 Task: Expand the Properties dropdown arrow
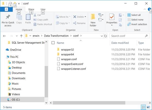pyautogui.click(x=112, y=25)
